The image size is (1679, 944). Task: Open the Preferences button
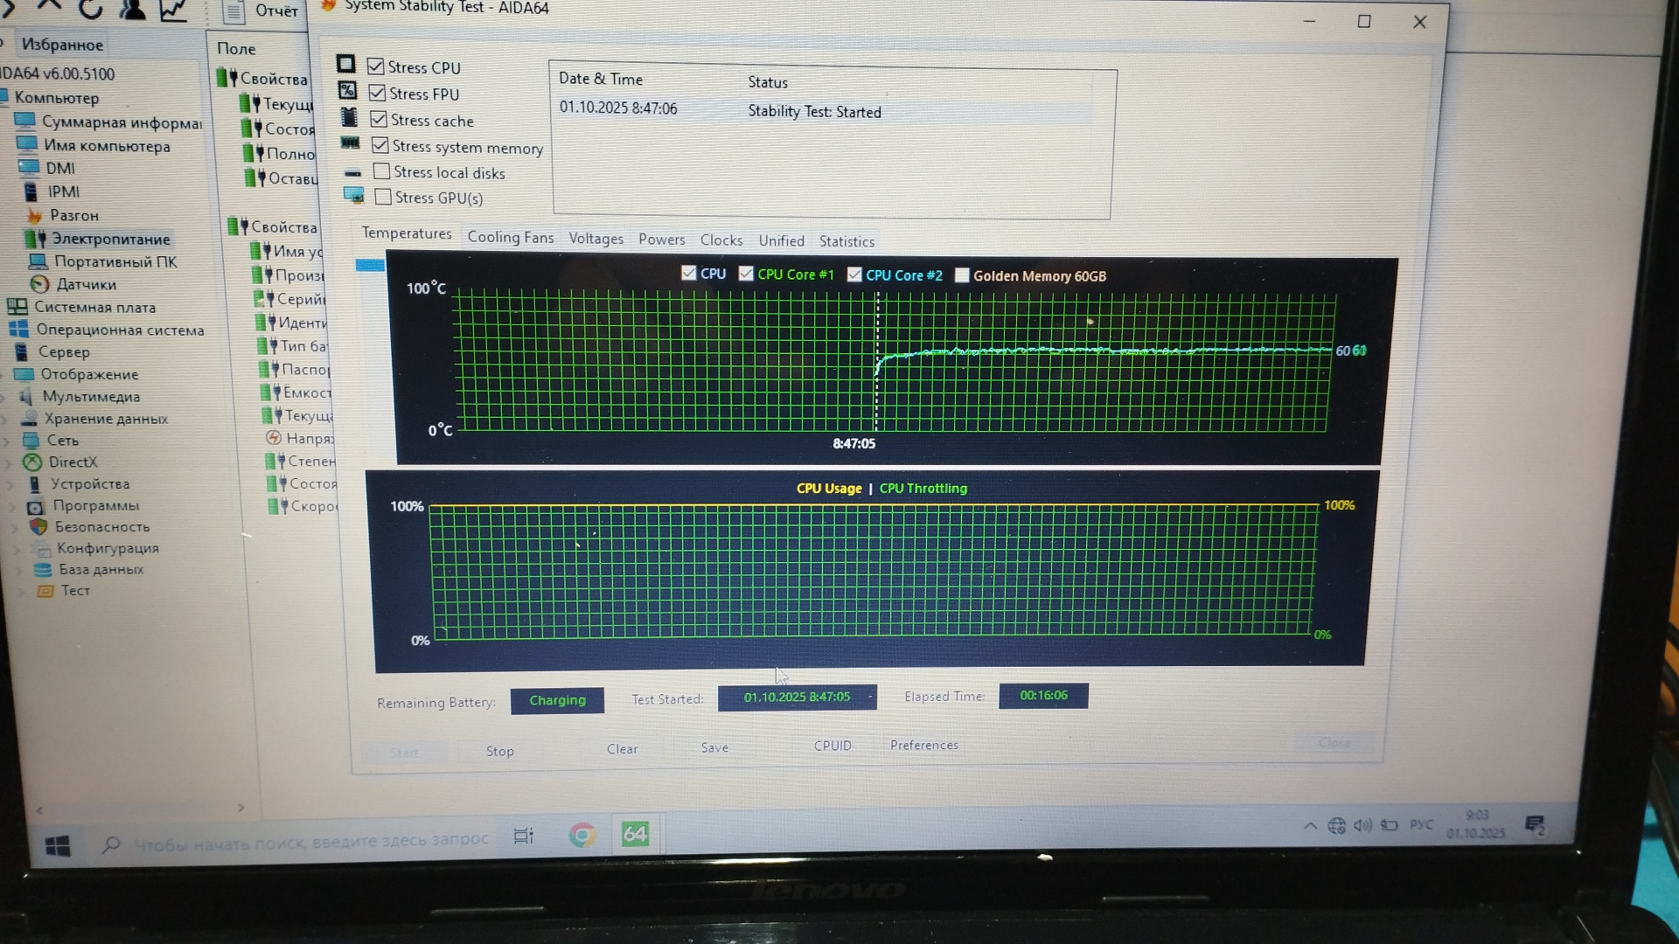click(923, 745)
